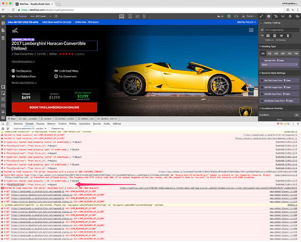
Task: Select the 4 Hours $699 pricing option
Action: coord(26,96)
